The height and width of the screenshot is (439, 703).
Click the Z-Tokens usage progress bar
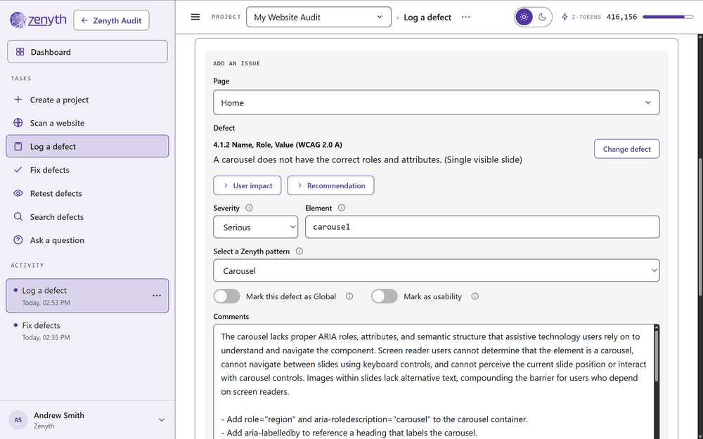click(x=668, y=17)
